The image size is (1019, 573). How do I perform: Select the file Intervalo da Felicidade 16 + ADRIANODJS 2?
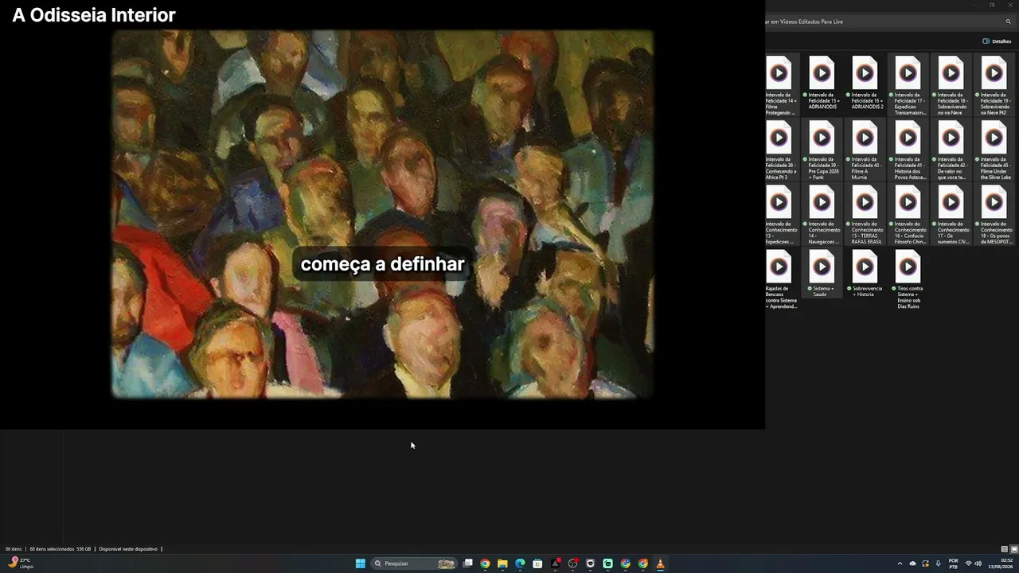click(865, 84)
